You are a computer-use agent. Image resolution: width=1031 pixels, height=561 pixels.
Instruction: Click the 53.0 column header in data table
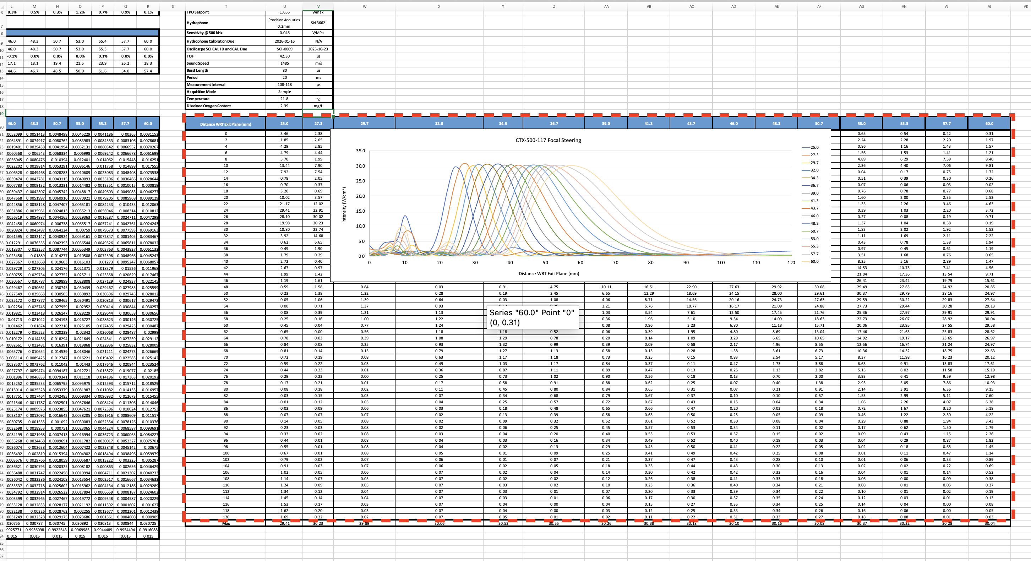(x=861, y=124)
